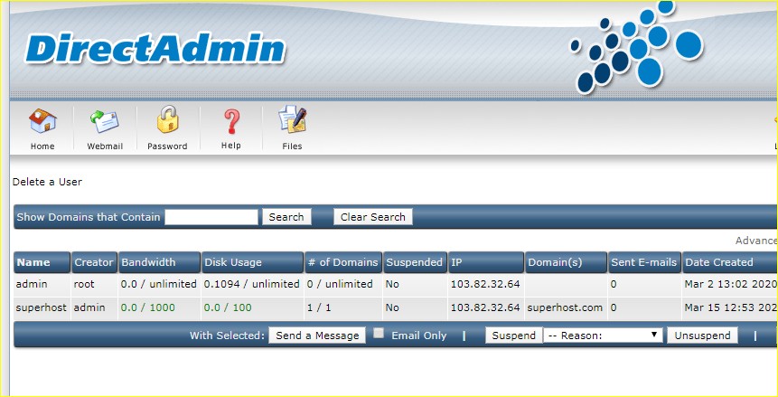Click the Search button
This screenshot has width=778, height=397.
[x=286, y=217]
